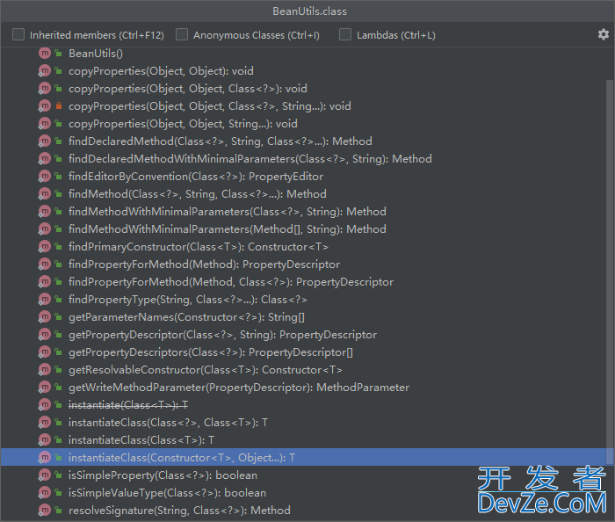Click the method icon of deprecated instantiate
The width and height of the screenshot is (615, 522).
tap(45, 404)
